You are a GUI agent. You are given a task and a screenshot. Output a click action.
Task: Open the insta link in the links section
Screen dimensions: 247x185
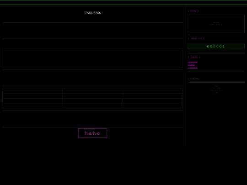(x=191, y=65)
